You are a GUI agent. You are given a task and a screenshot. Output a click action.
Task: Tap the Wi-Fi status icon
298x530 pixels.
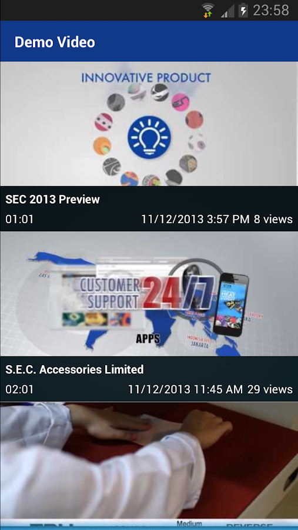[x=208, y=10]
